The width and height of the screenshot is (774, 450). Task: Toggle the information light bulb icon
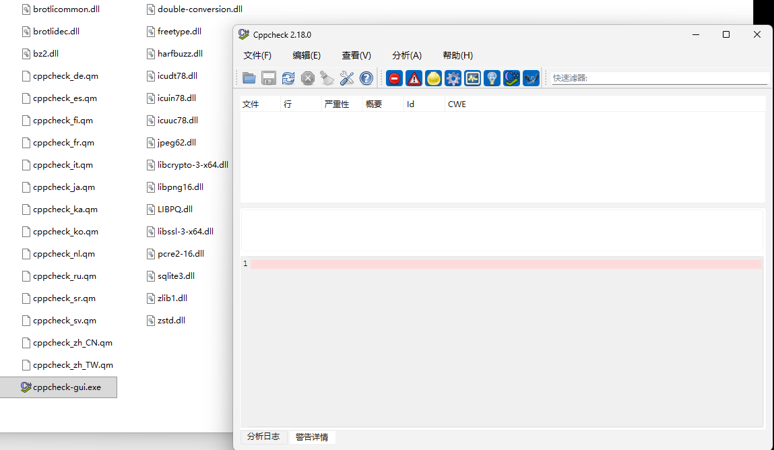point(492,78)
